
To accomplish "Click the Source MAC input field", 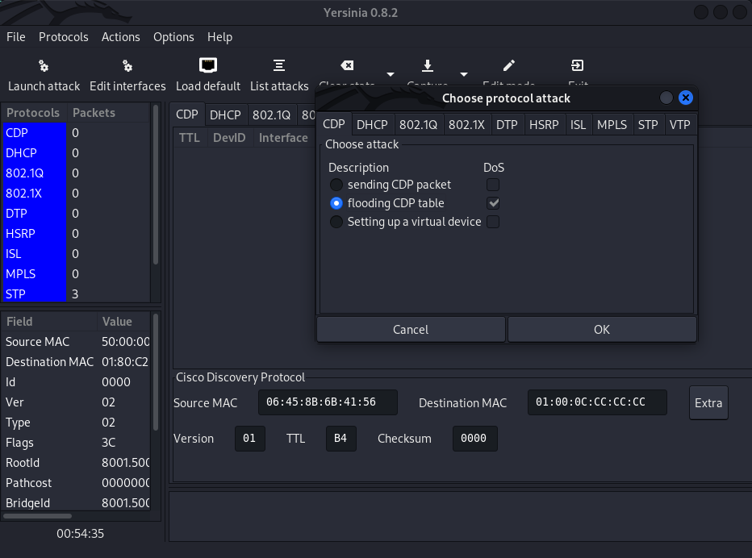I will pos(328,402).
